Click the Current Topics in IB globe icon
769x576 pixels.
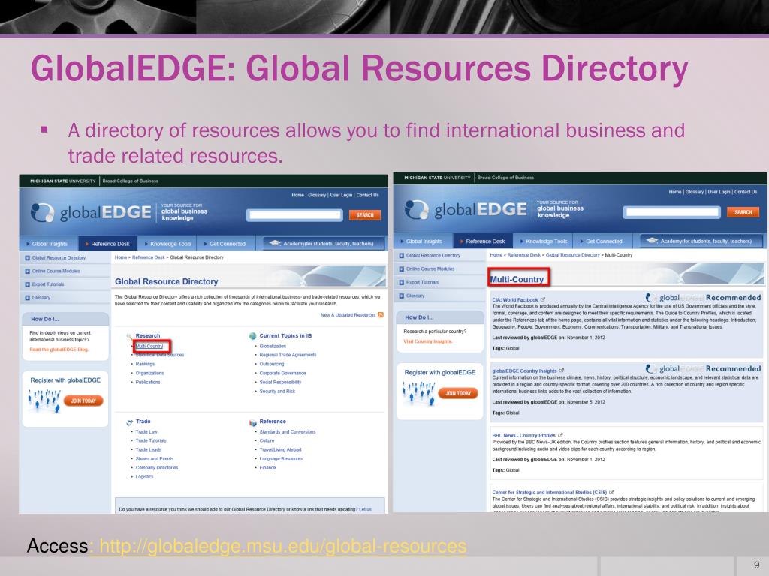point(252,336)
